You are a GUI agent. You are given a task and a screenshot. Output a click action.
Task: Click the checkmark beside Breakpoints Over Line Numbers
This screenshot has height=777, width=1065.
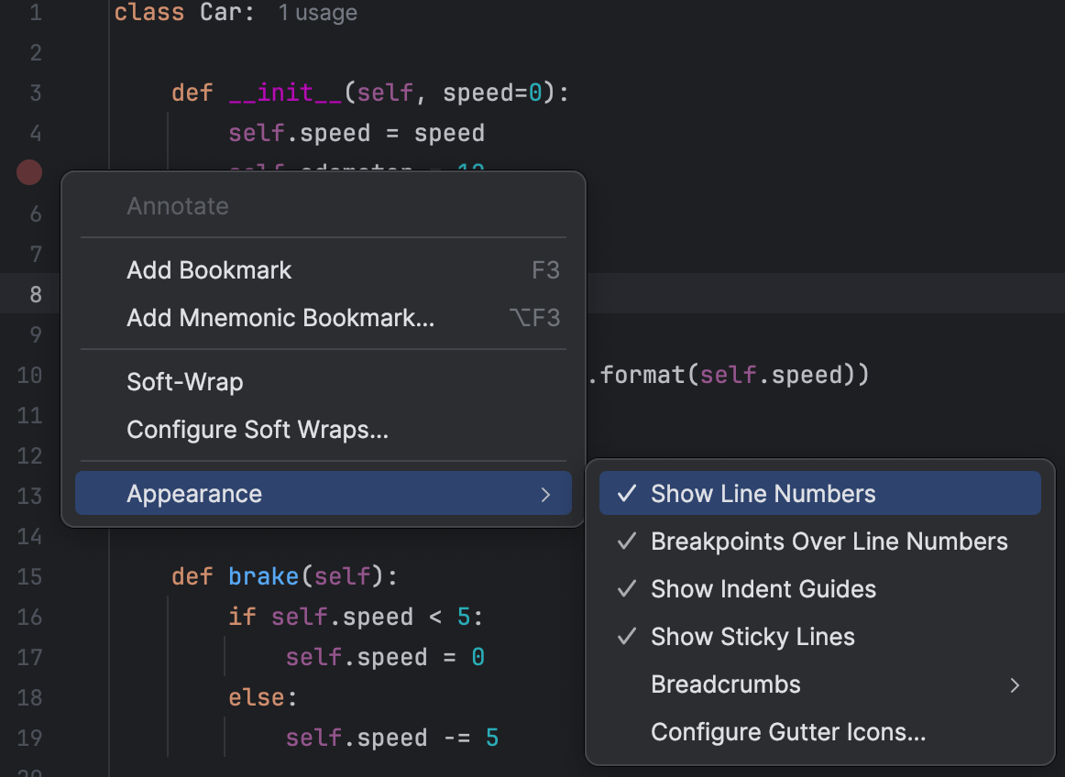[626, 541]
